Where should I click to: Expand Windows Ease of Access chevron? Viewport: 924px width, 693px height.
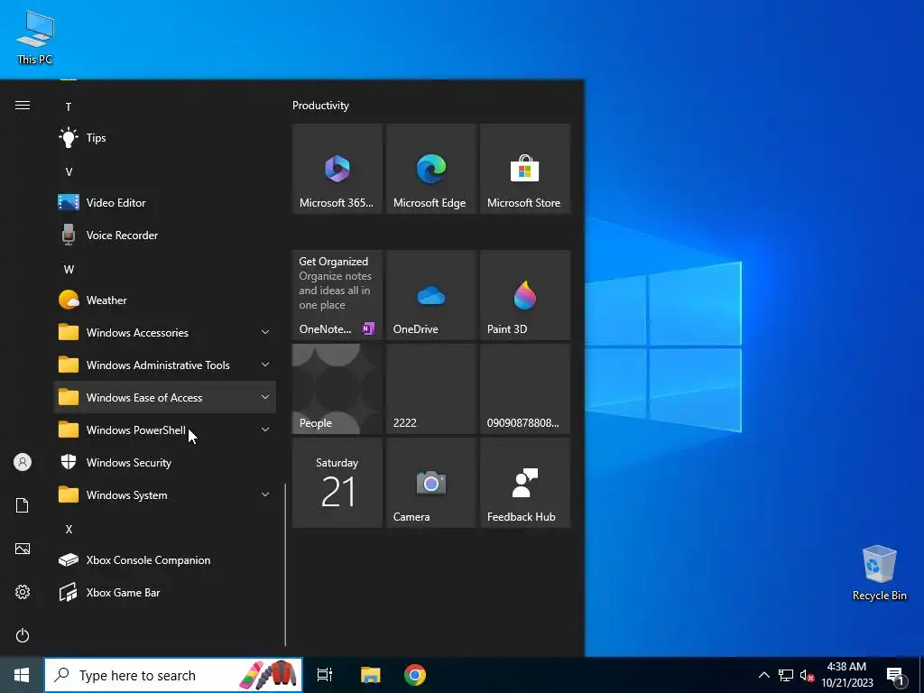(x=265, y=397)
